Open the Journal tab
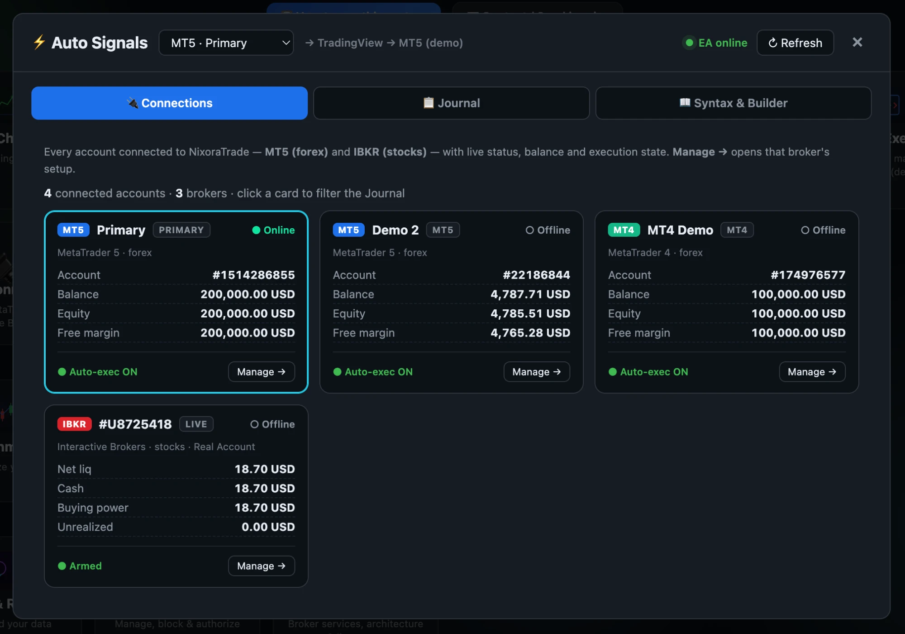Viewport: 905px width, 634px height. 451,103
